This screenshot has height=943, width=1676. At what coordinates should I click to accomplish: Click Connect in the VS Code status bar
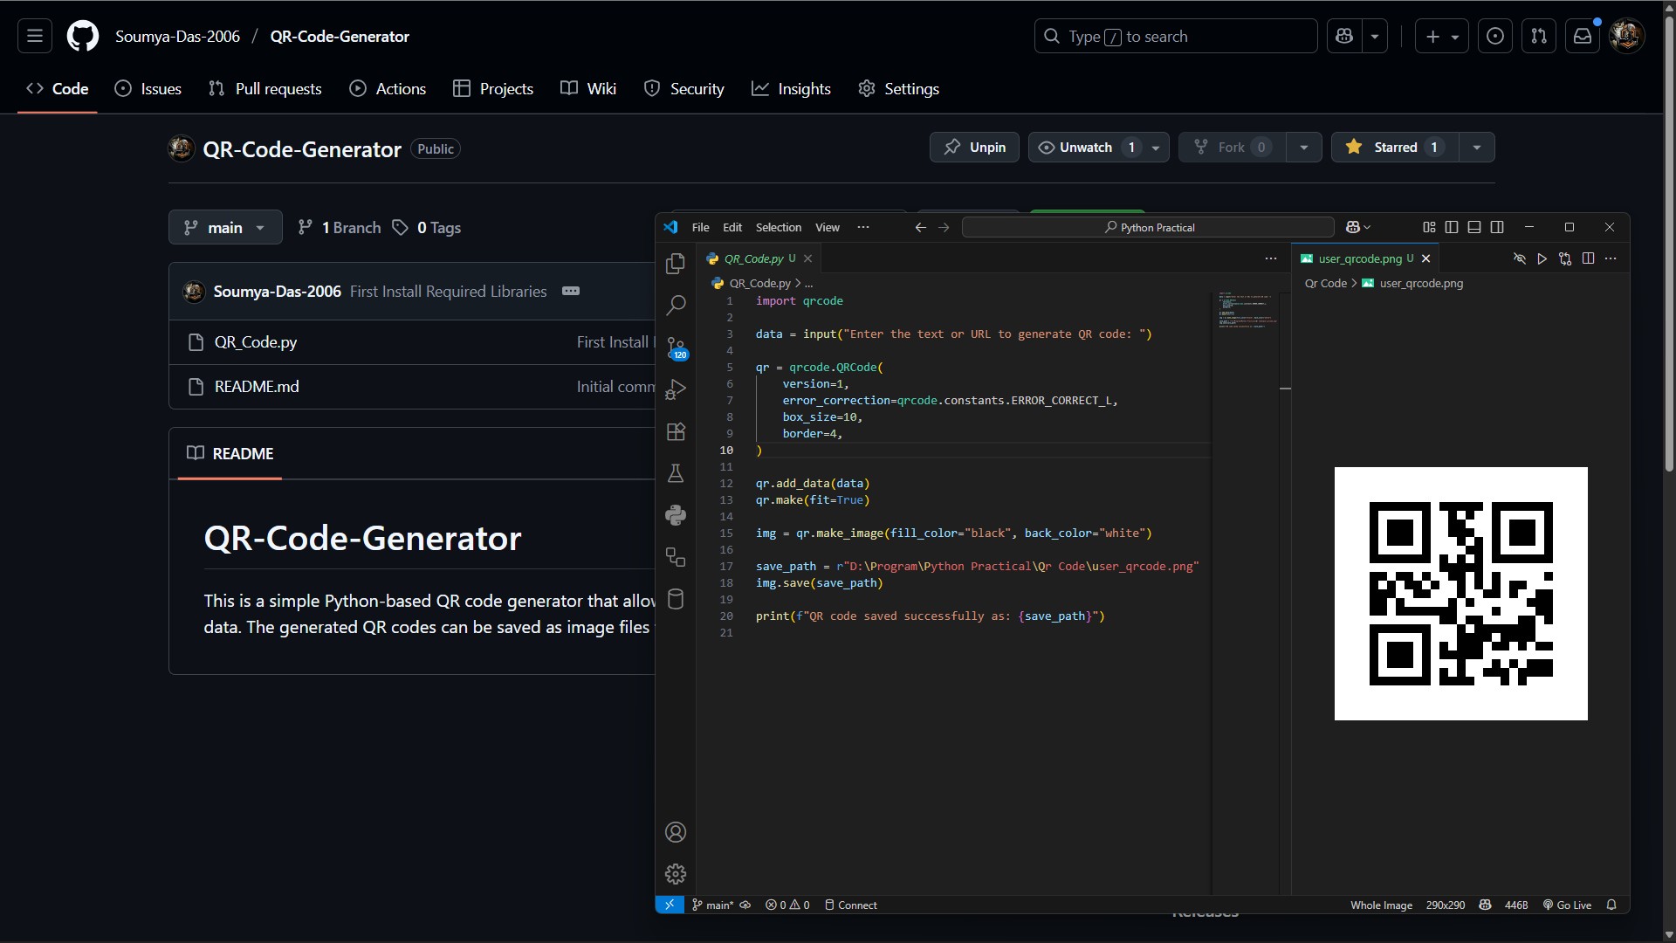[x=851, y=905]
